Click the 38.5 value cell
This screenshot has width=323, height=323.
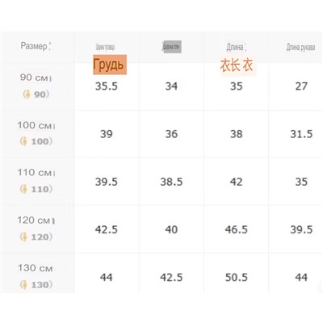tap(171, 182)
